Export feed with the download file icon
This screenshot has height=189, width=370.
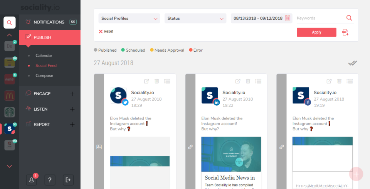(345, 32)
